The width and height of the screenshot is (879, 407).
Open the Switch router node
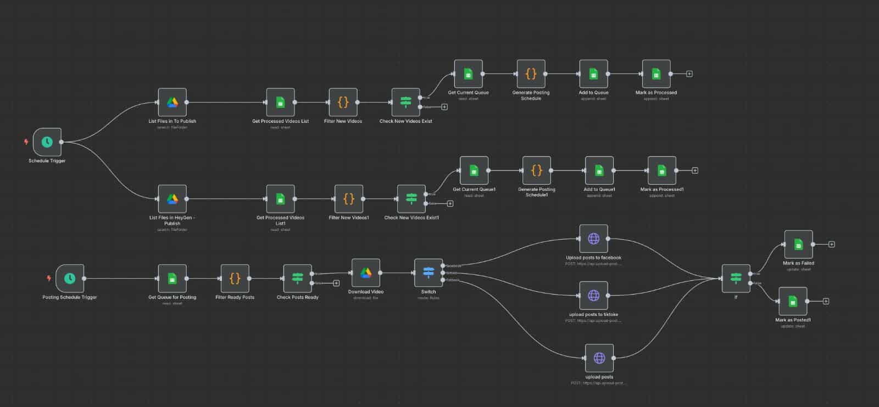[x=428, y=273]
